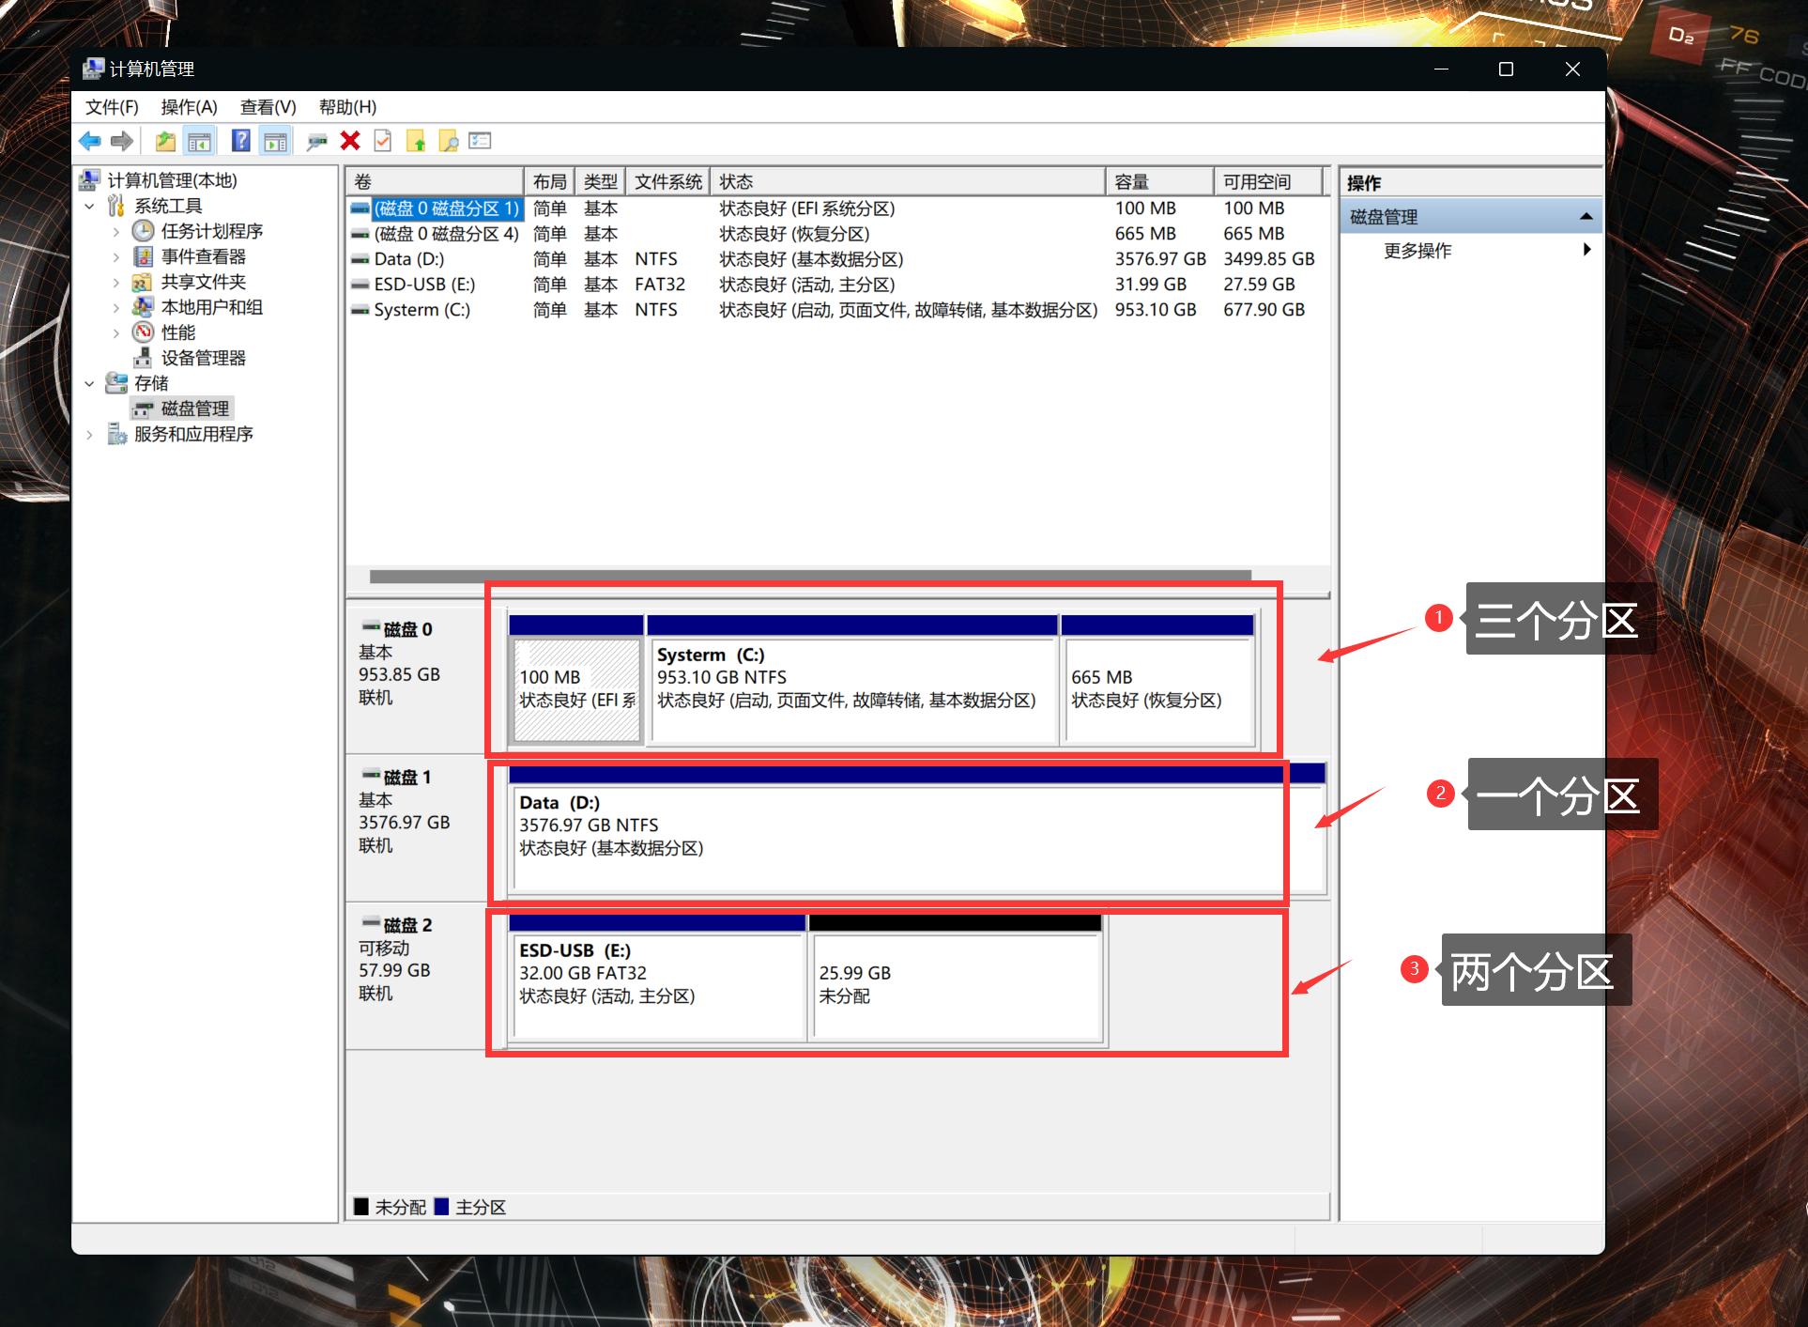Toggle the Show/Hide Action Pane button
Screen dimensions: 1808x1327
275,141
